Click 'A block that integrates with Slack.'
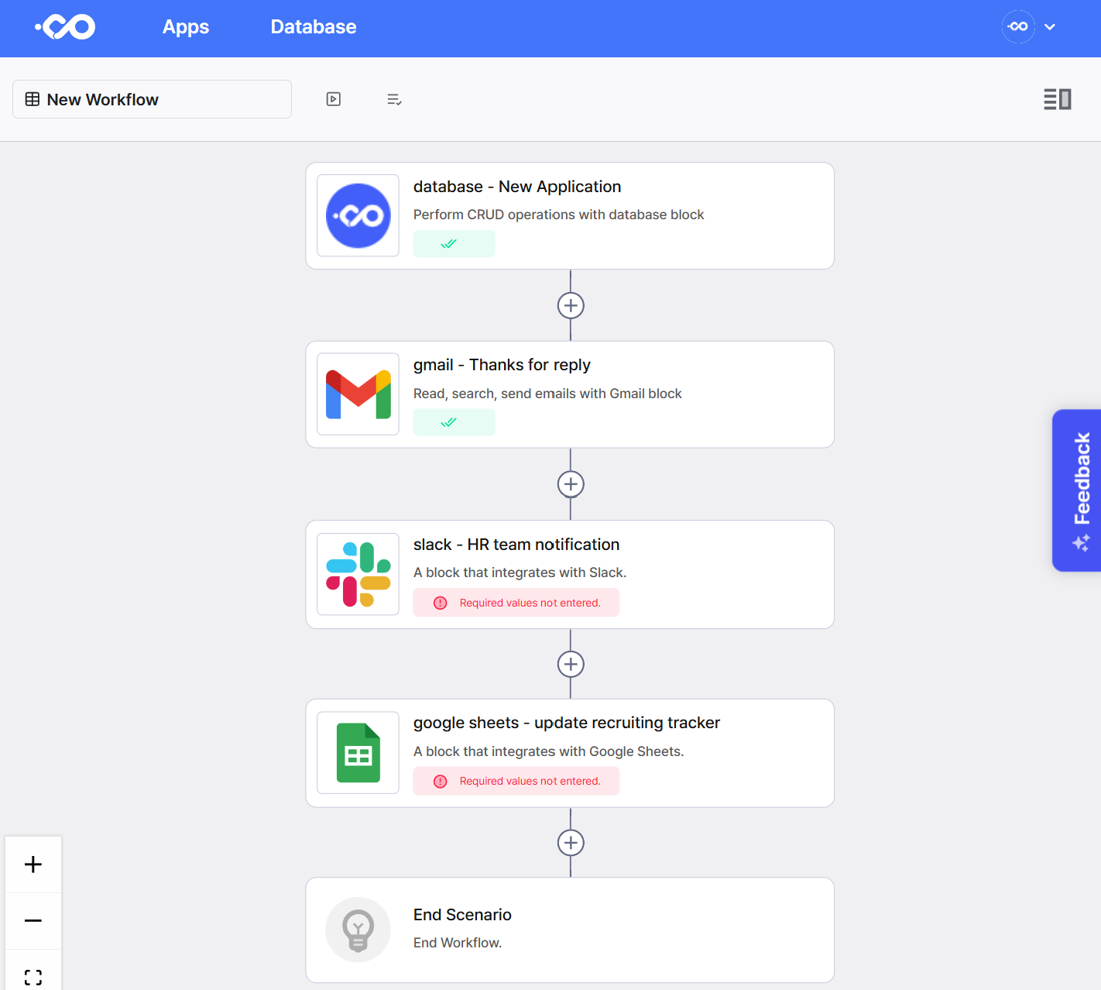1101x990 pixels. coord(520,572)
